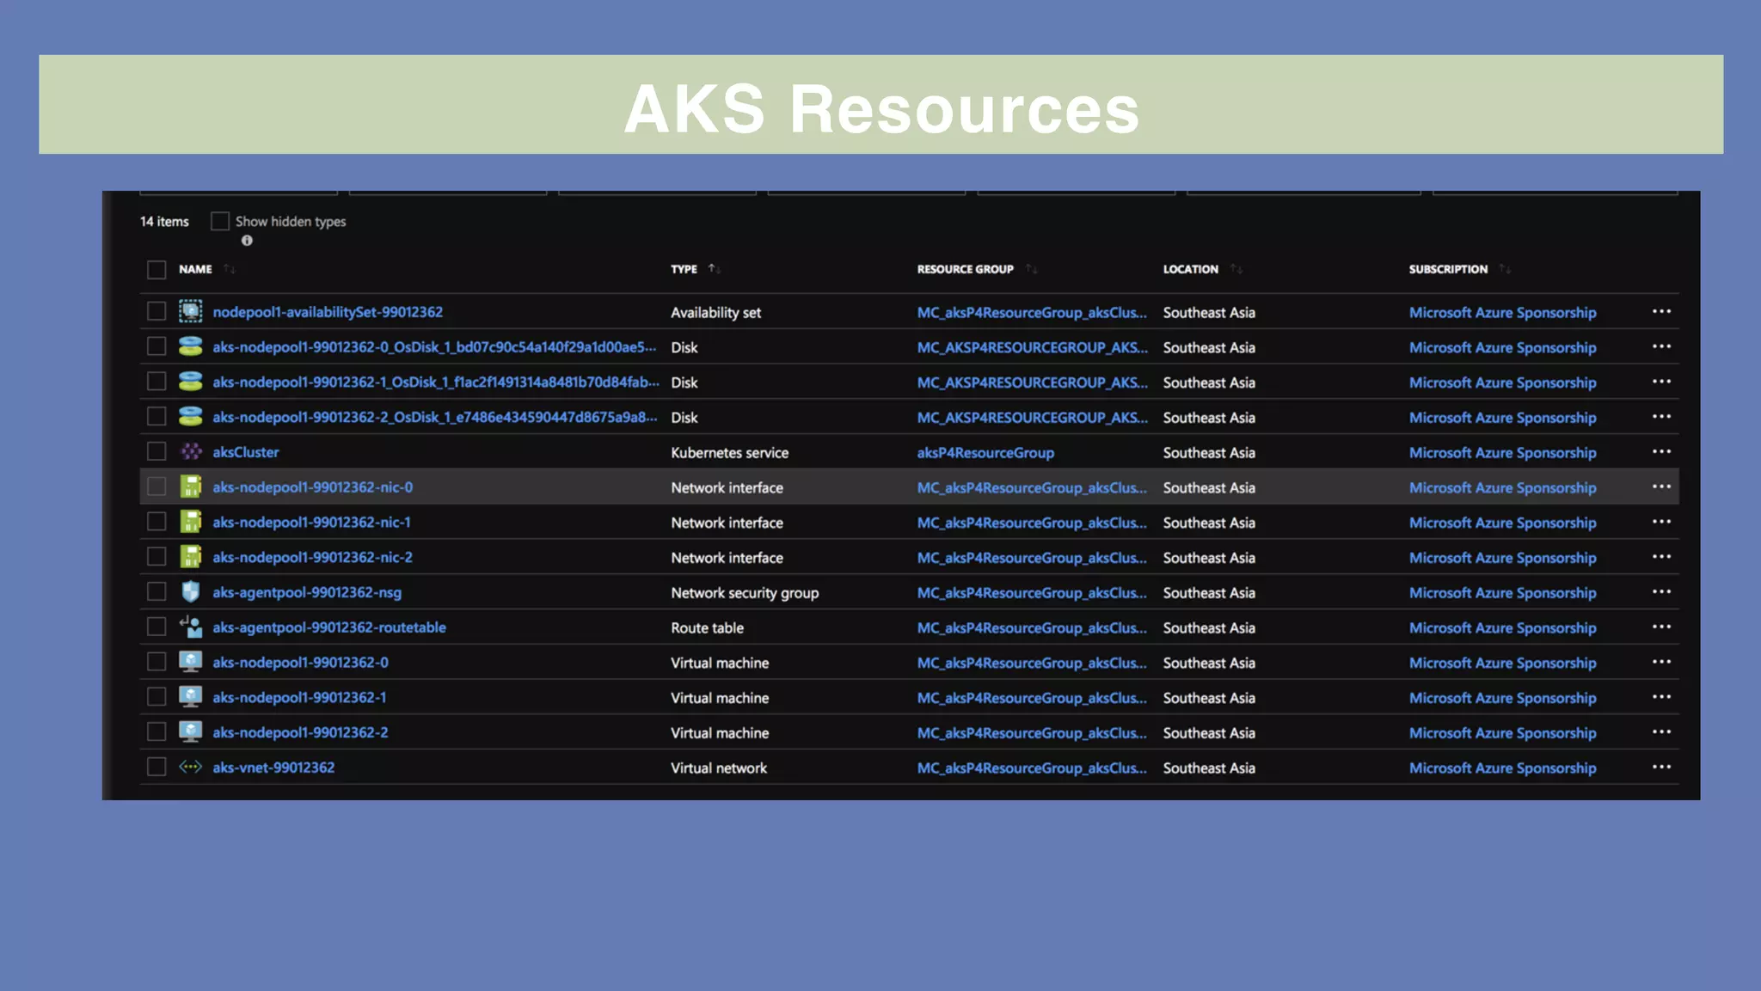Open the ellipsis menu for the availability set row
1761x991 pixels.
click(1661, 311)
